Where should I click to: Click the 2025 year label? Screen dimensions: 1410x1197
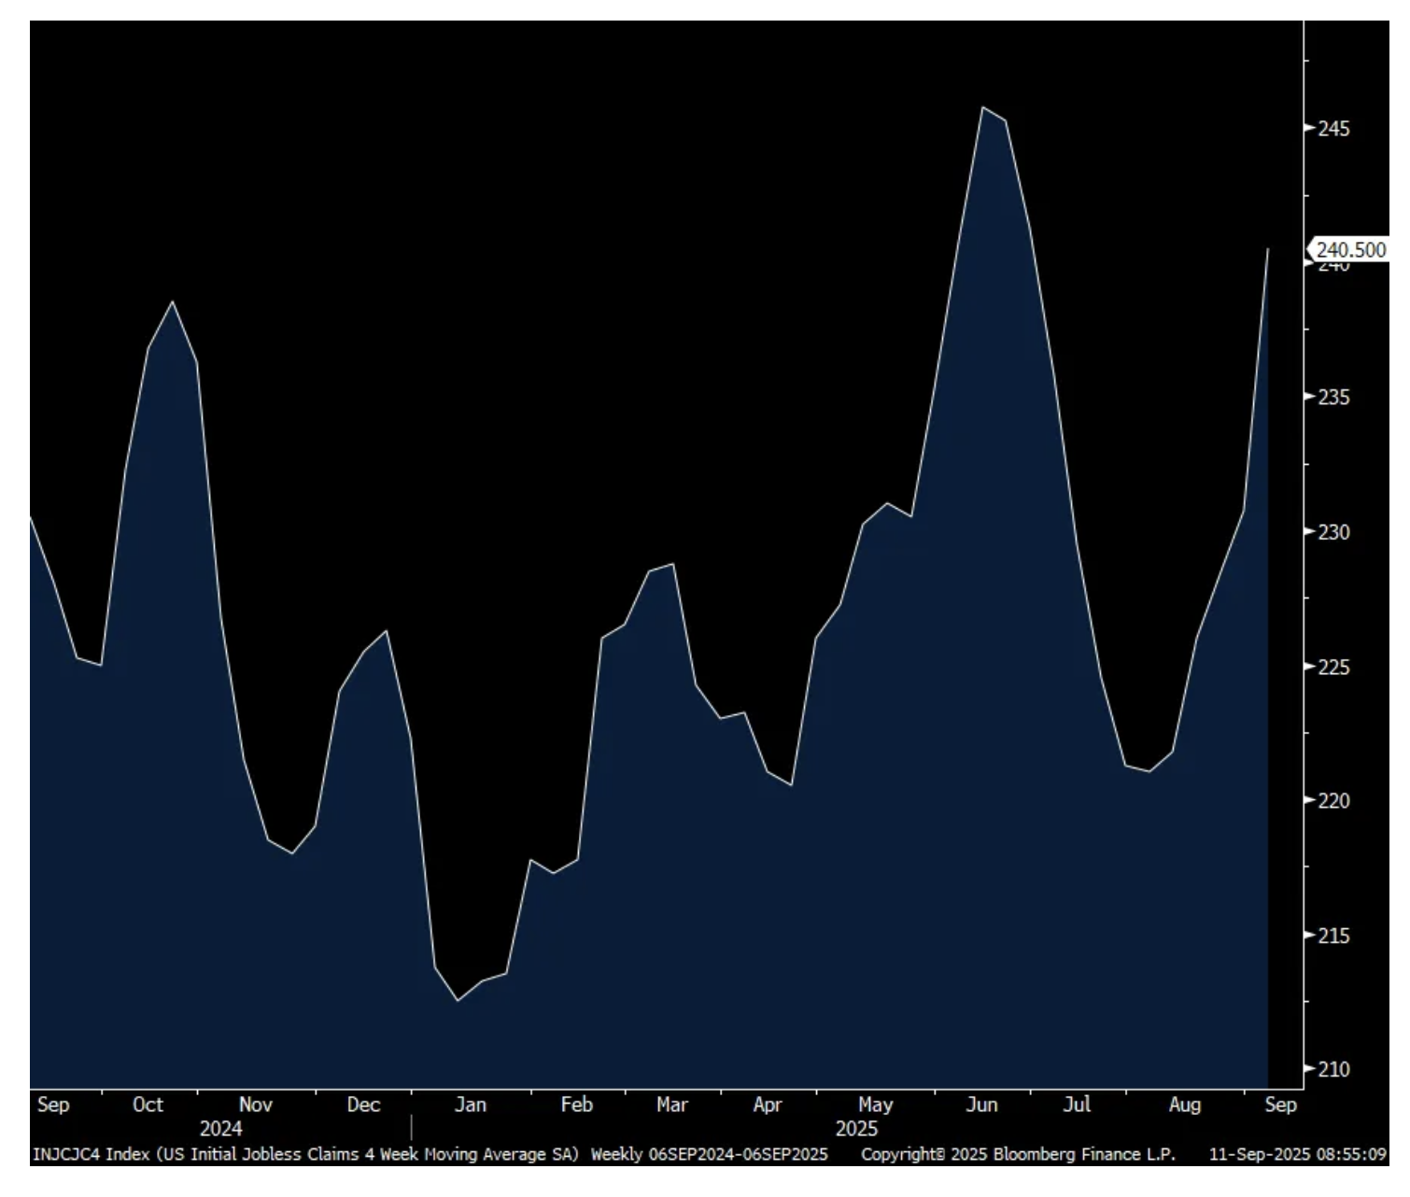pyautogui.click(x=856, y=1129)
